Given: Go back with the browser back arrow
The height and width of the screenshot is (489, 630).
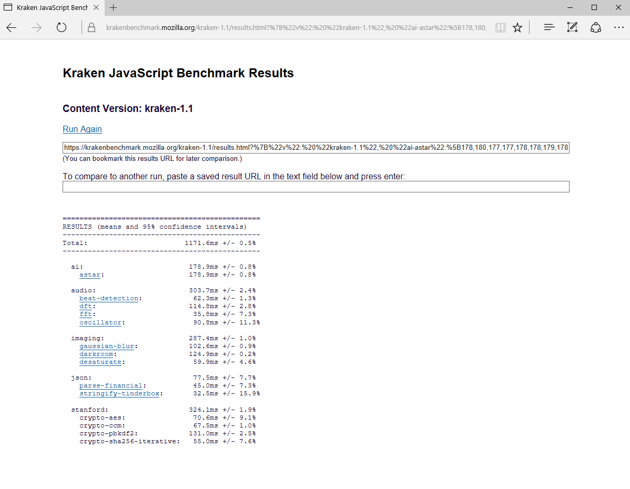Looking at the screenshot, I should (11, 27).
